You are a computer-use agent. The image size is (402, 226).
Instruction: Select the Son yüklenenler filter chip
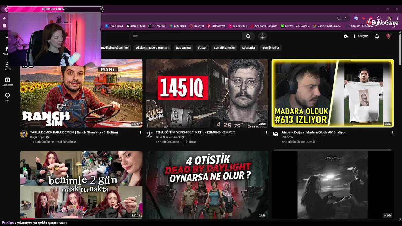(224, 48)
